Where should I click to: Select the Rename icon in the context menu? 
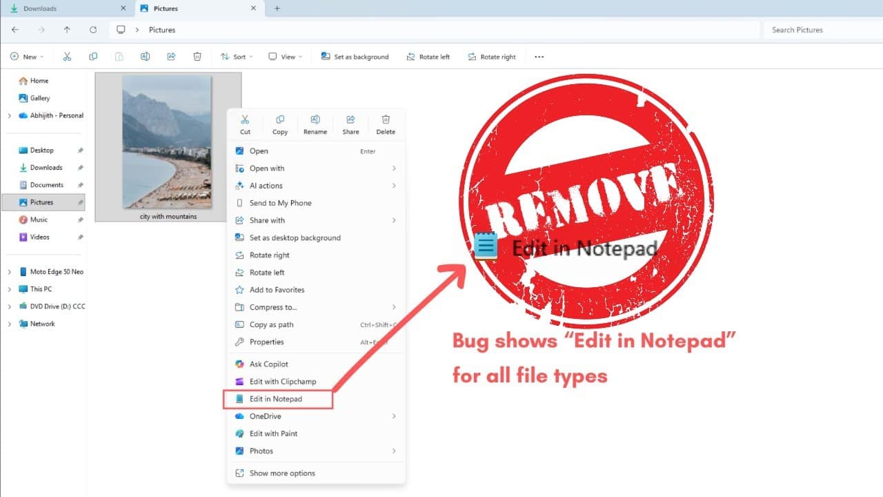click(315, 124)
